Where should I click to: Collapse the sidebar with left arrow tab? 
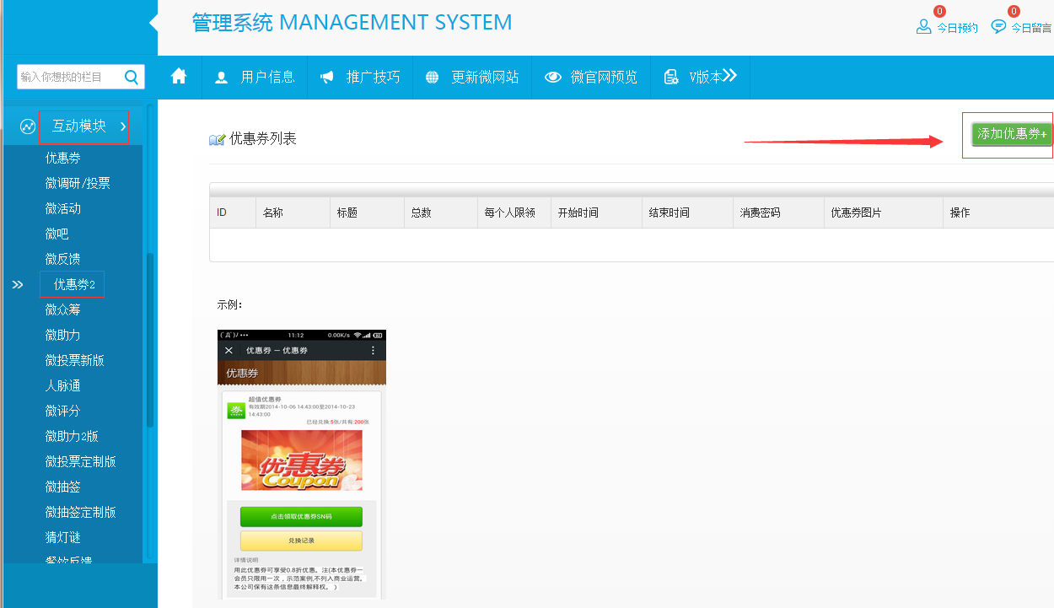[153, 23]
